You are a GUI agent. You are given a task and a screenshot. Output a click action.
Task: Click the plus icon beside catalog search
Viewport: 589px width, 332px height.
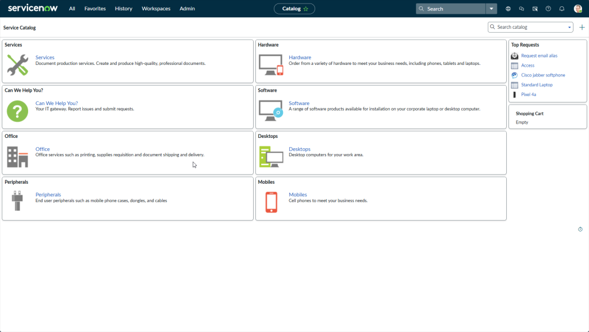(x=582, y=27)
